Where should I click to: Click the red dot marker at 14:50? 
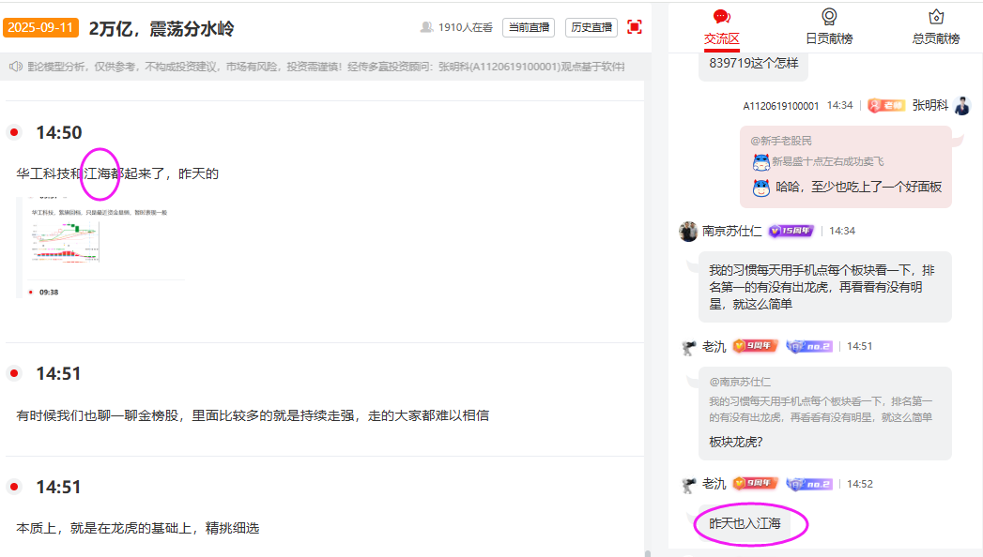(14, 132)
